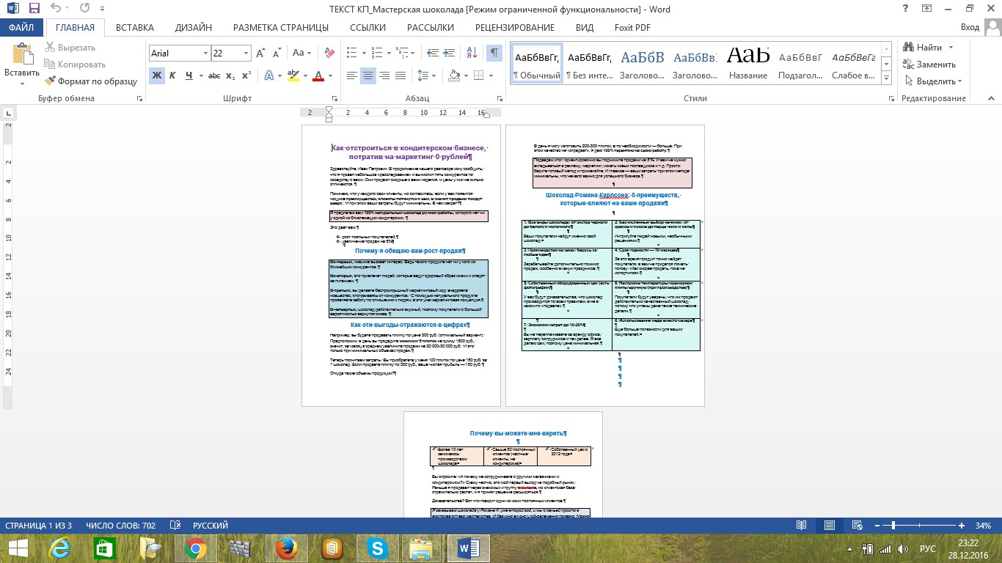Expand the styles gallery More arrow

[887, 79]
